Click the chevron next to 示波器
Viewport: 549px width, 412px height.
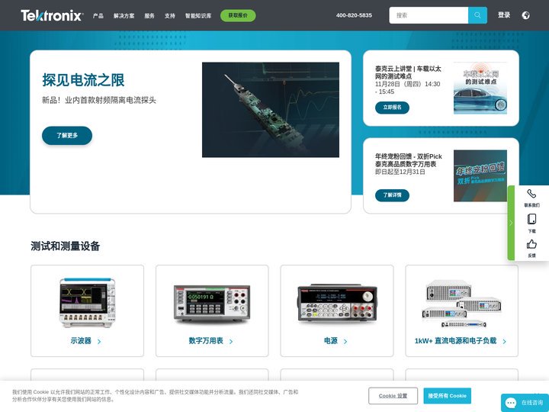[x=99, y=342]
